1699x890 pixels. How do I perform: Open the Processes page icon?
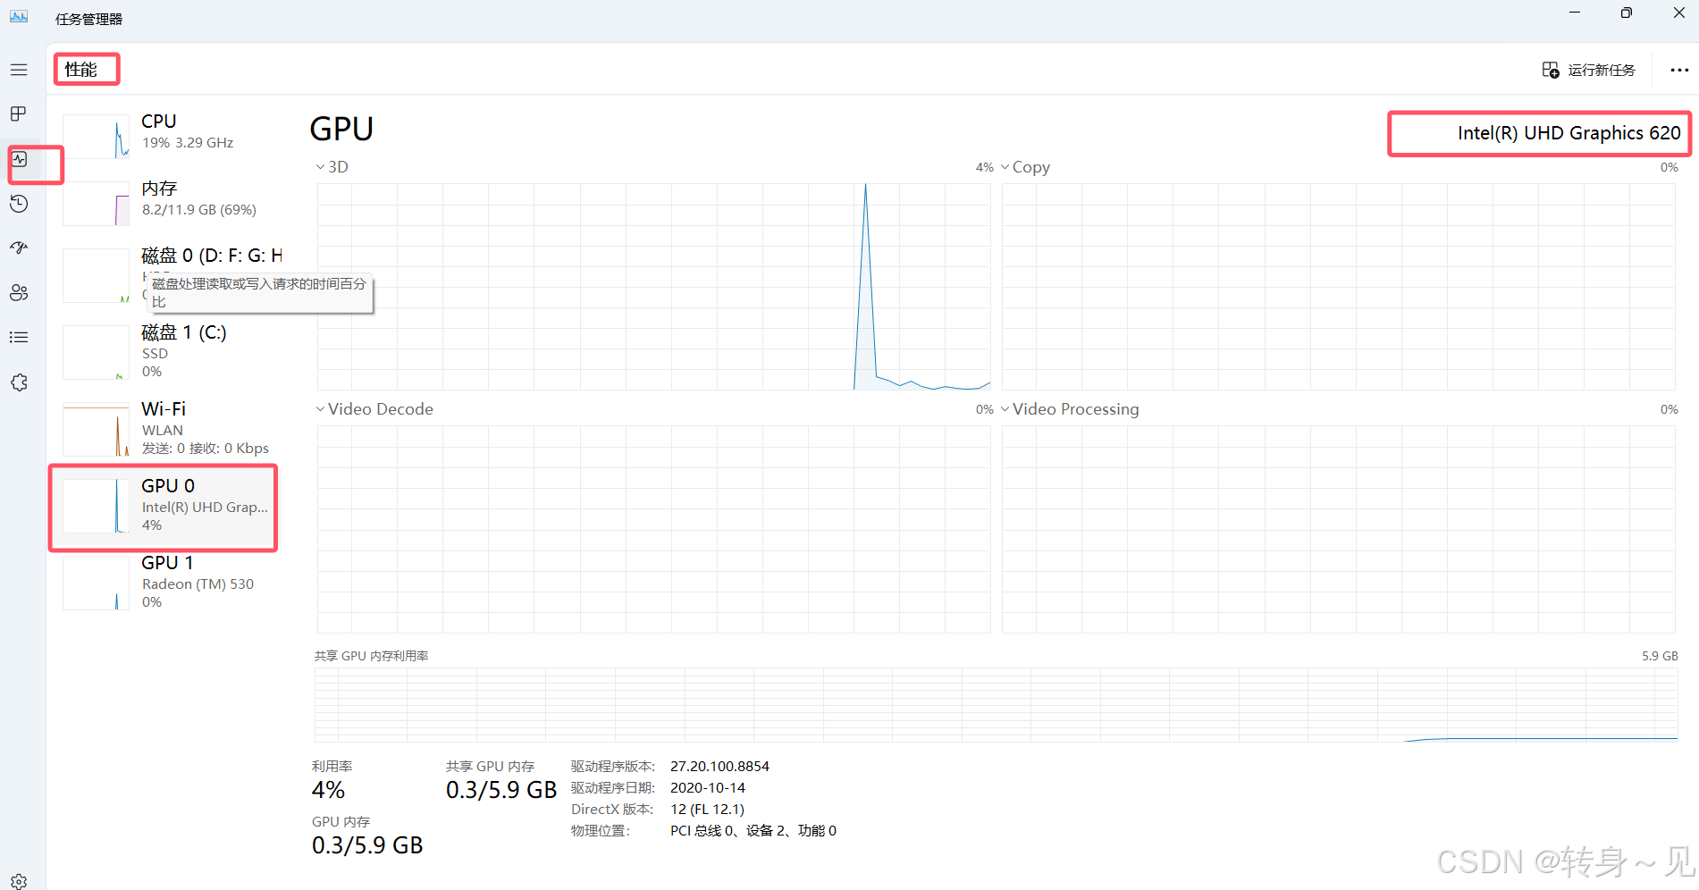click(19, 113)
